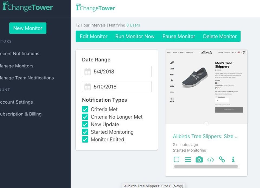Image resolution: width=260 pixels, height=188 pixels.
Task: Click the code view icon on the card
Action: pyautogui.click(x=211, y=160)
